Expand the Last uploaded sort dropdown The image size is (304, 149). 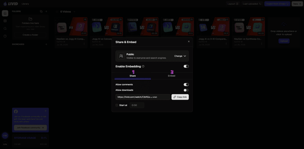click(x=252, y=4)
